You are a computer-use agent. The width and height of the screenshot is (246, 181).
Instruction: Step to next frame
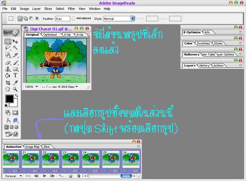point(52,176)
